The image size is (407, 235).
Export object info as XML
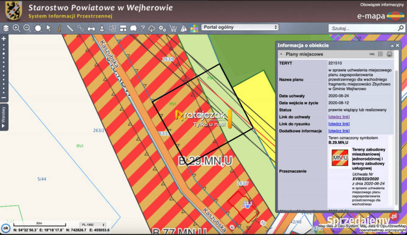click(x=372, y=54)
